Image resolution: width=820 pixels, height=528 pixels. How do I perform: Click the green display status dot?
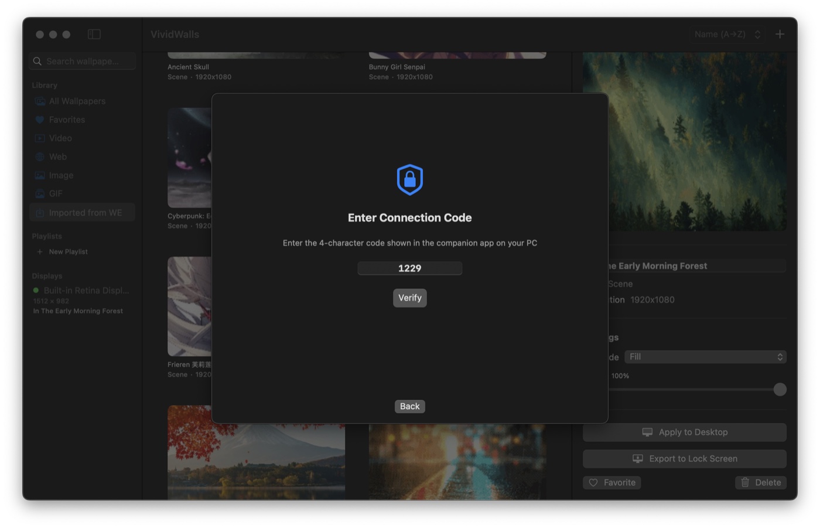(36, 290)
